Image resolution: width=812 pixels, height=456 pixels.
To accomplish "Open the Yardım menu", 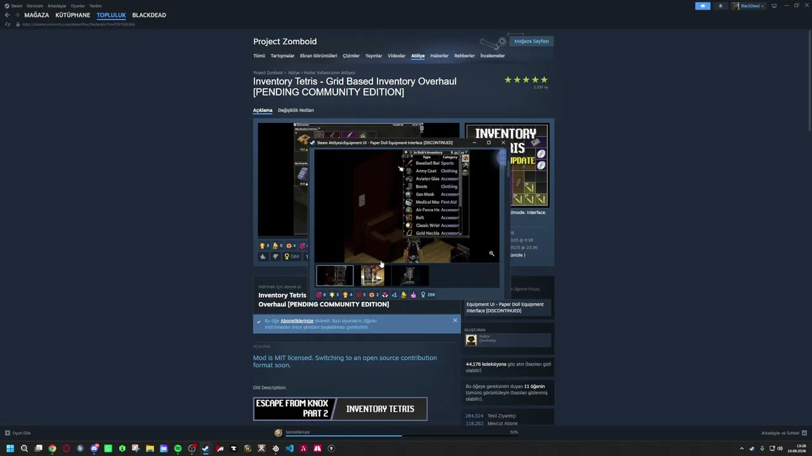I will point(95,6).
